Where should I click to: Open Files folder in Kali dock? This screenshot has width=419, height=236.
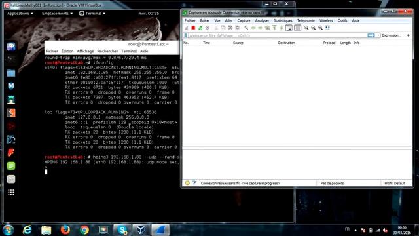(x=11, y=73)
